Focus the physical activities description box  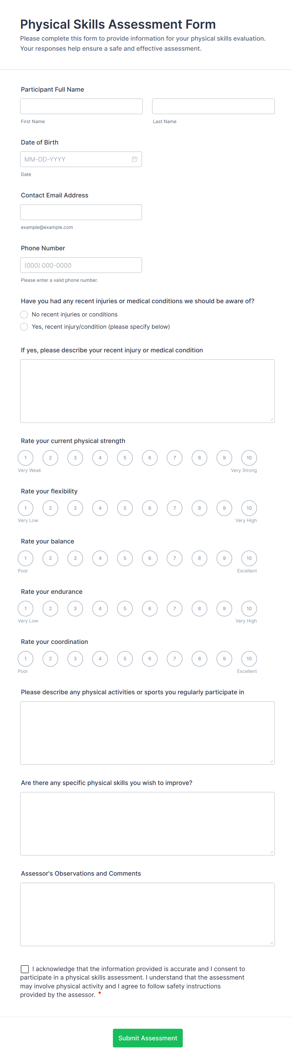[147, 732]
